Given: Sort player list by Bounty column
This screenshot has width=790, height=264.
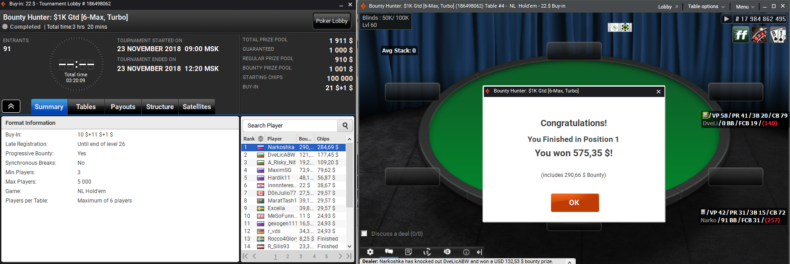Looking at the screenshot, I should click(306, 139).
